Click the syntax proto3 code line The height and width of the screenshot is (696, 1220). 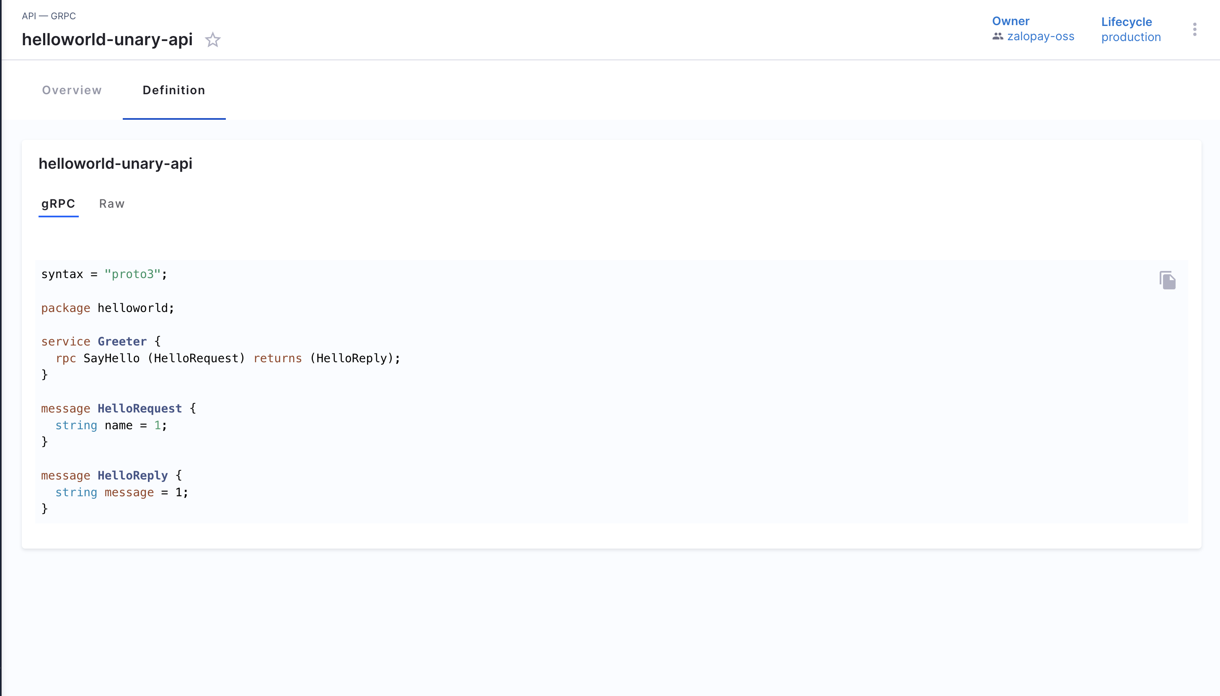(104, 274)
